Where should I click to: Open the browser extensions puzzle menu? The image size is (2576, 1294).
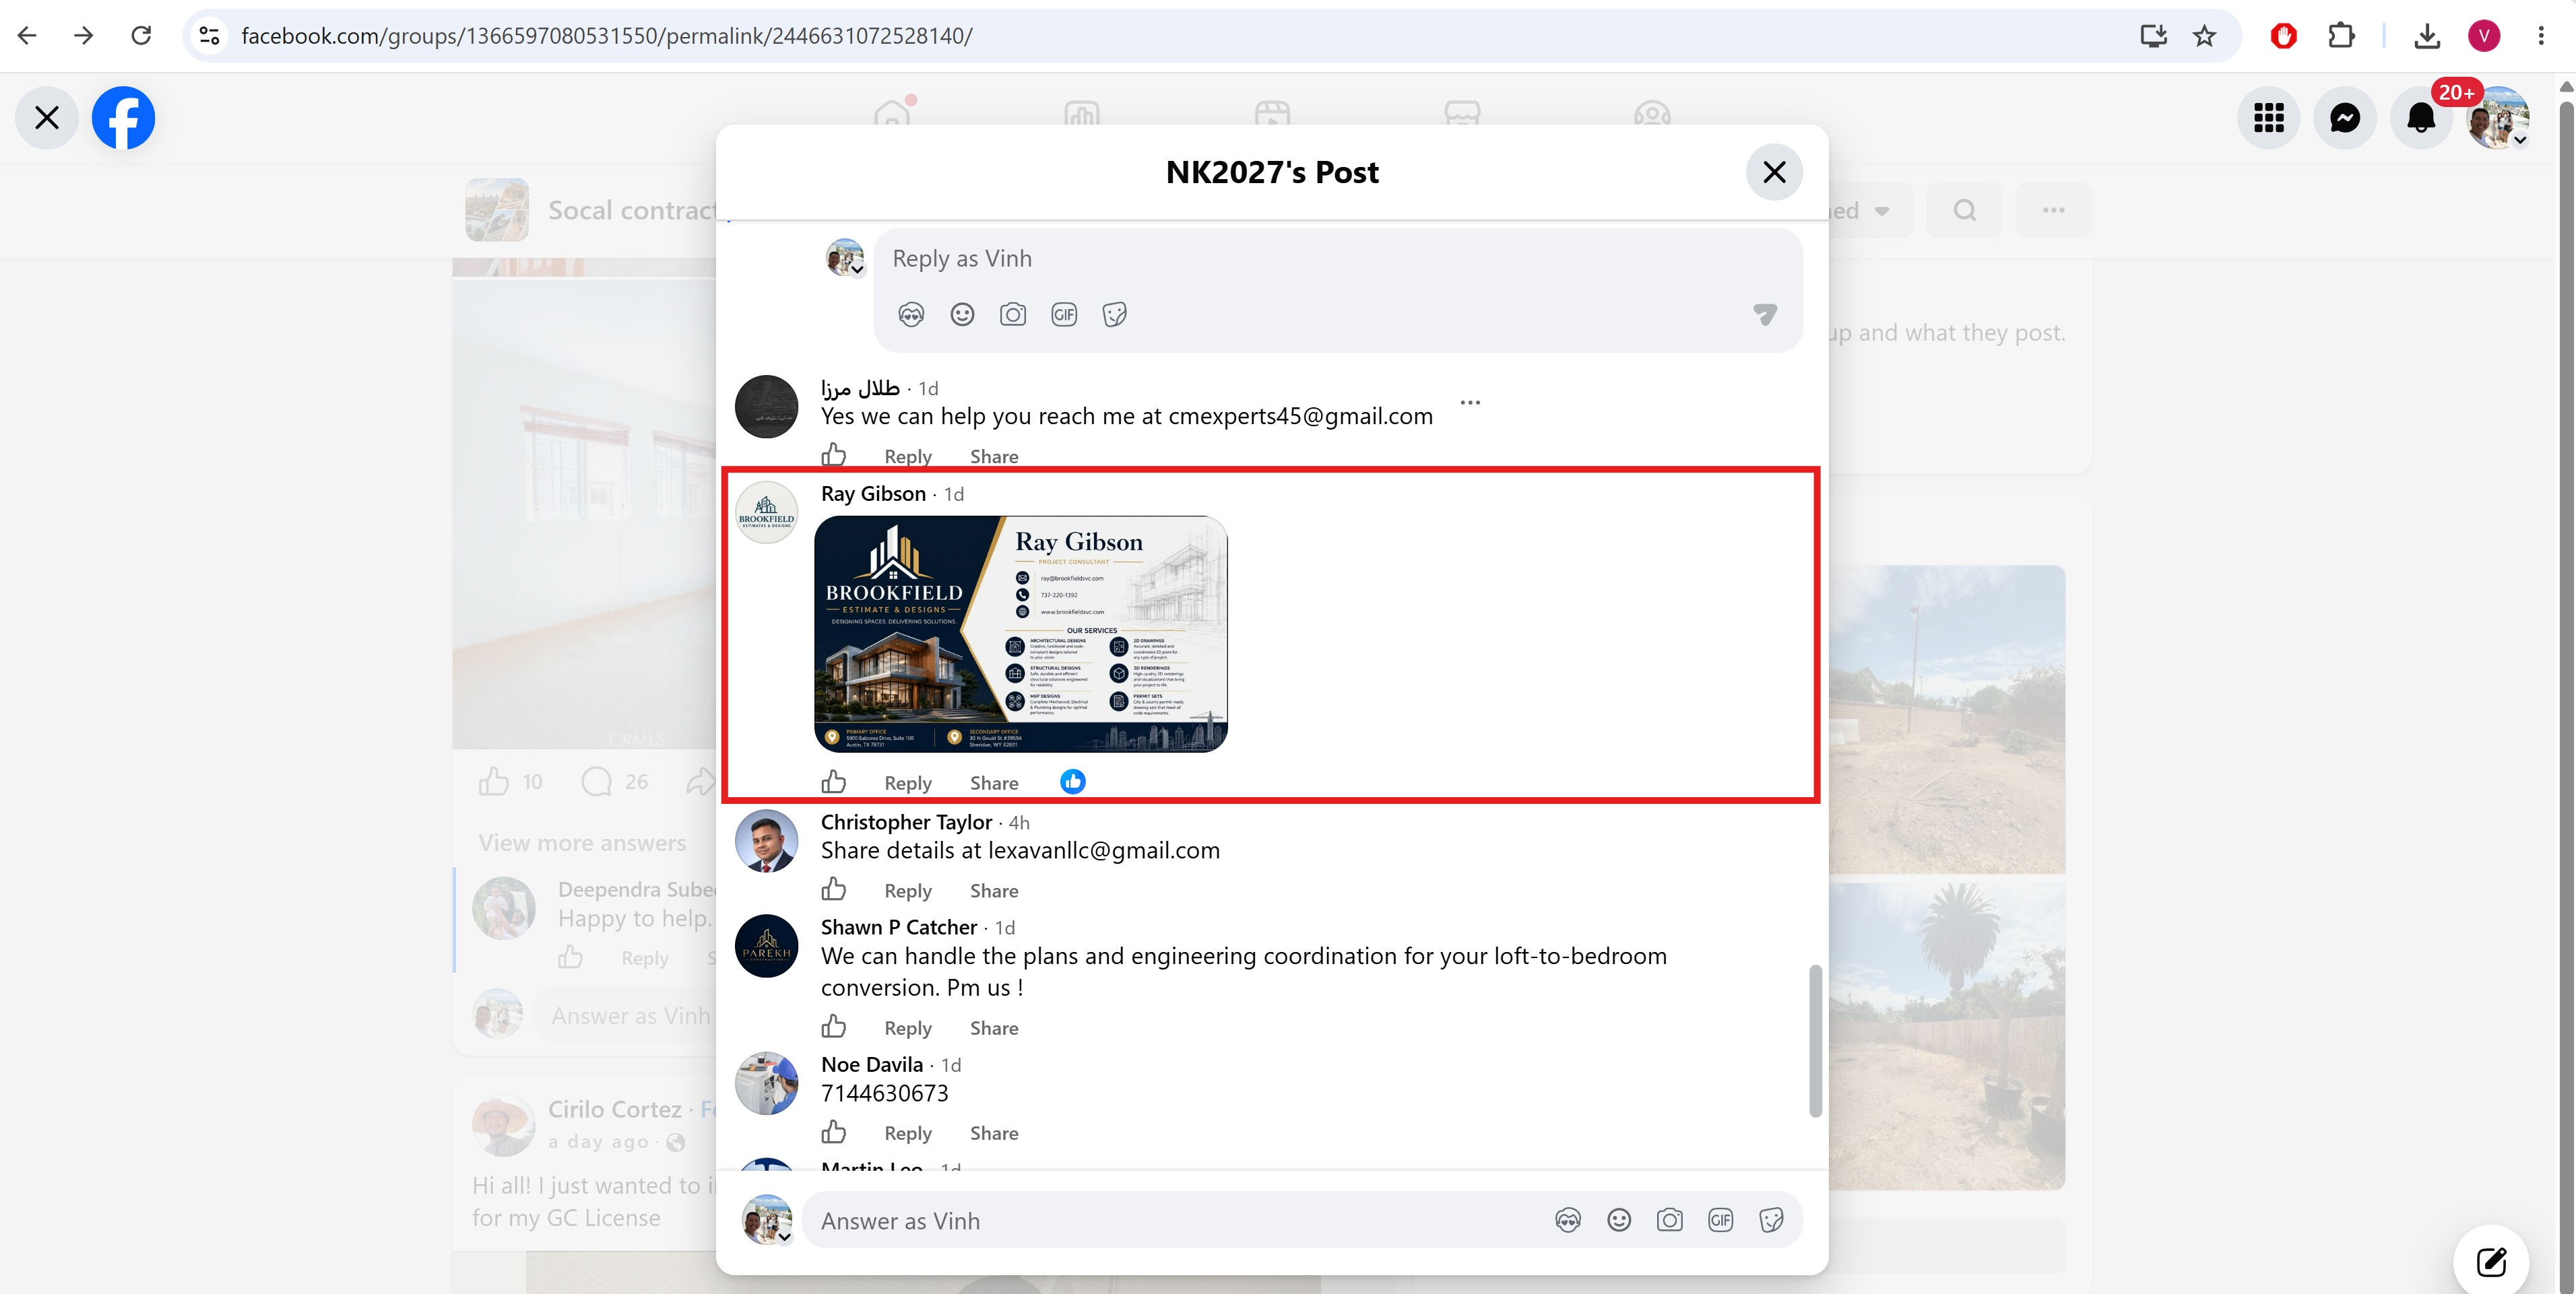[x=2341, y=36]
